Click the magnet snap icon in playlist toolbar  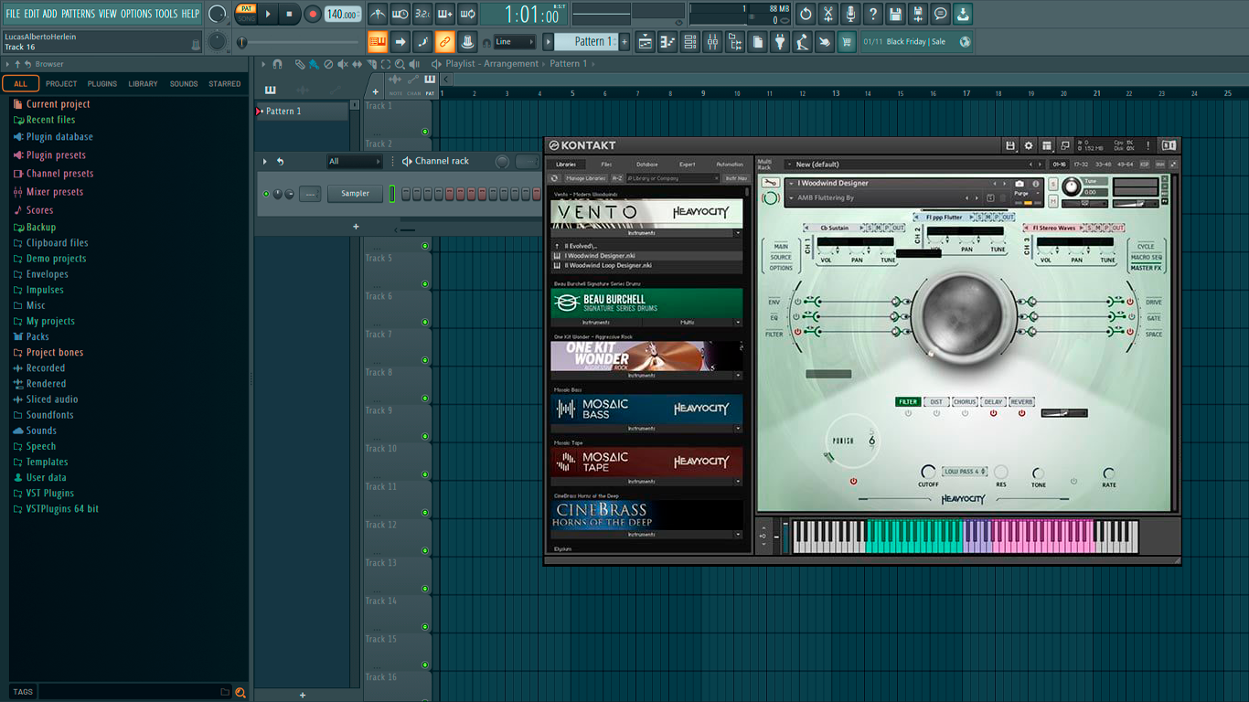277,64
